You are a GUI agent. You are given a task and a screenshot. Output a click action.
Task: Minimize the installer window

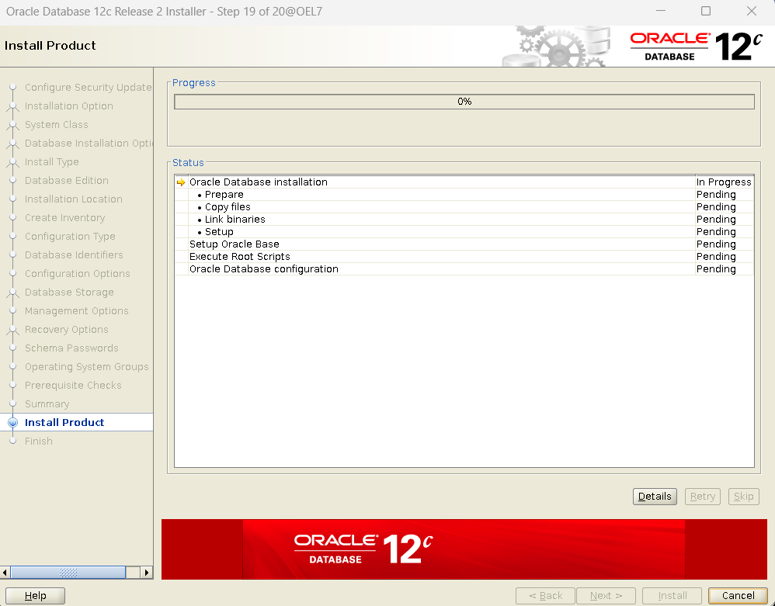tap(661, 11)
